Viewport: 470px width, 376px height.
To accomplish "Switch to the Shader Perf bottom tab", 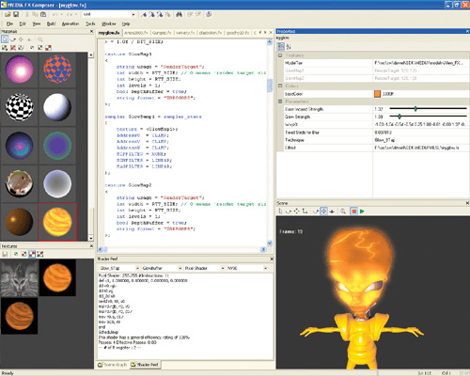I will 145,365.
